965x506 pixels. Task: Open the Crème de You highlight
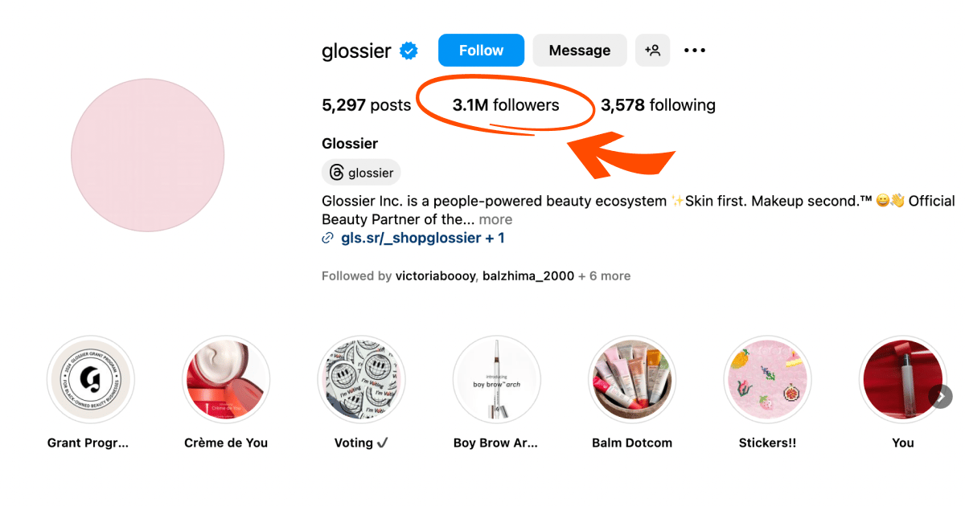[x=226, y=379]
